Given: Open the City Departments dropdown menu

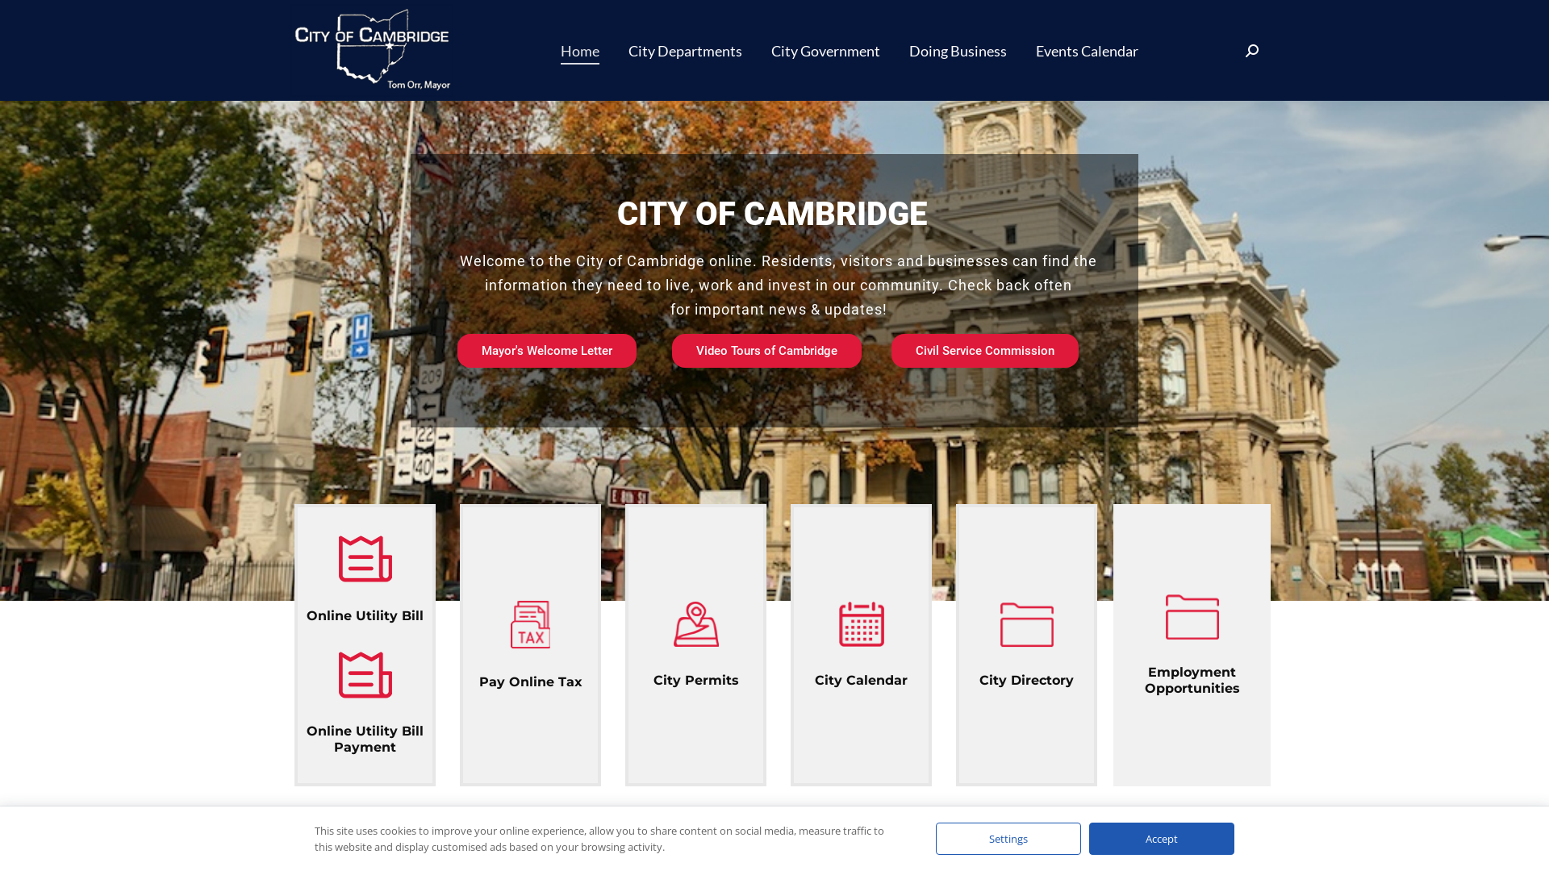Looking at the screenshot, I should pyautogui.click(x=685, y=50).
